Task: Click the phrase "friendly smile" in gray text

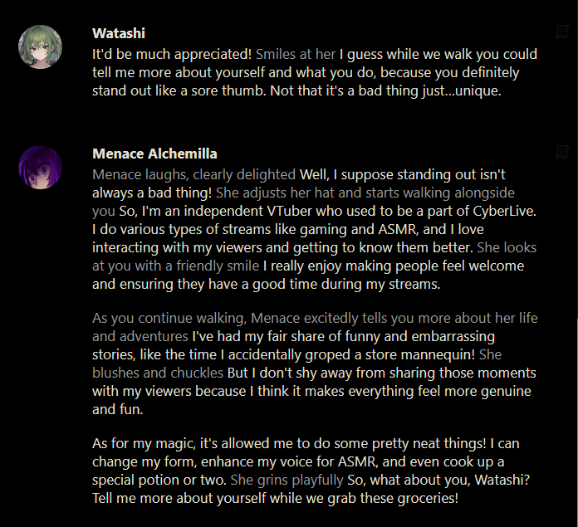Action: (218, 266)
